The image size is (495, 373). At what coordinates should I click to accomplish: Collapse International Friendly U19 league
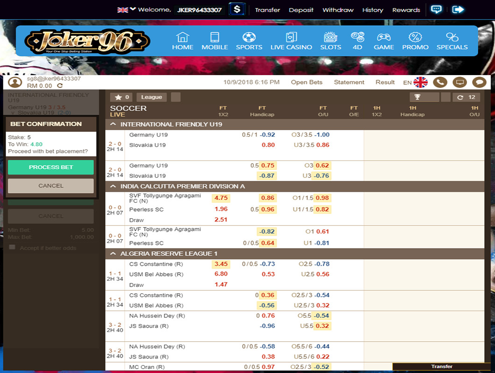[113, 124]
